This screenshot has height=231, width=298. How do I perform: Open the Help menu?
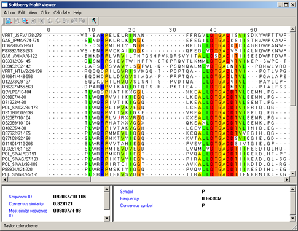[x=77, y=13]
